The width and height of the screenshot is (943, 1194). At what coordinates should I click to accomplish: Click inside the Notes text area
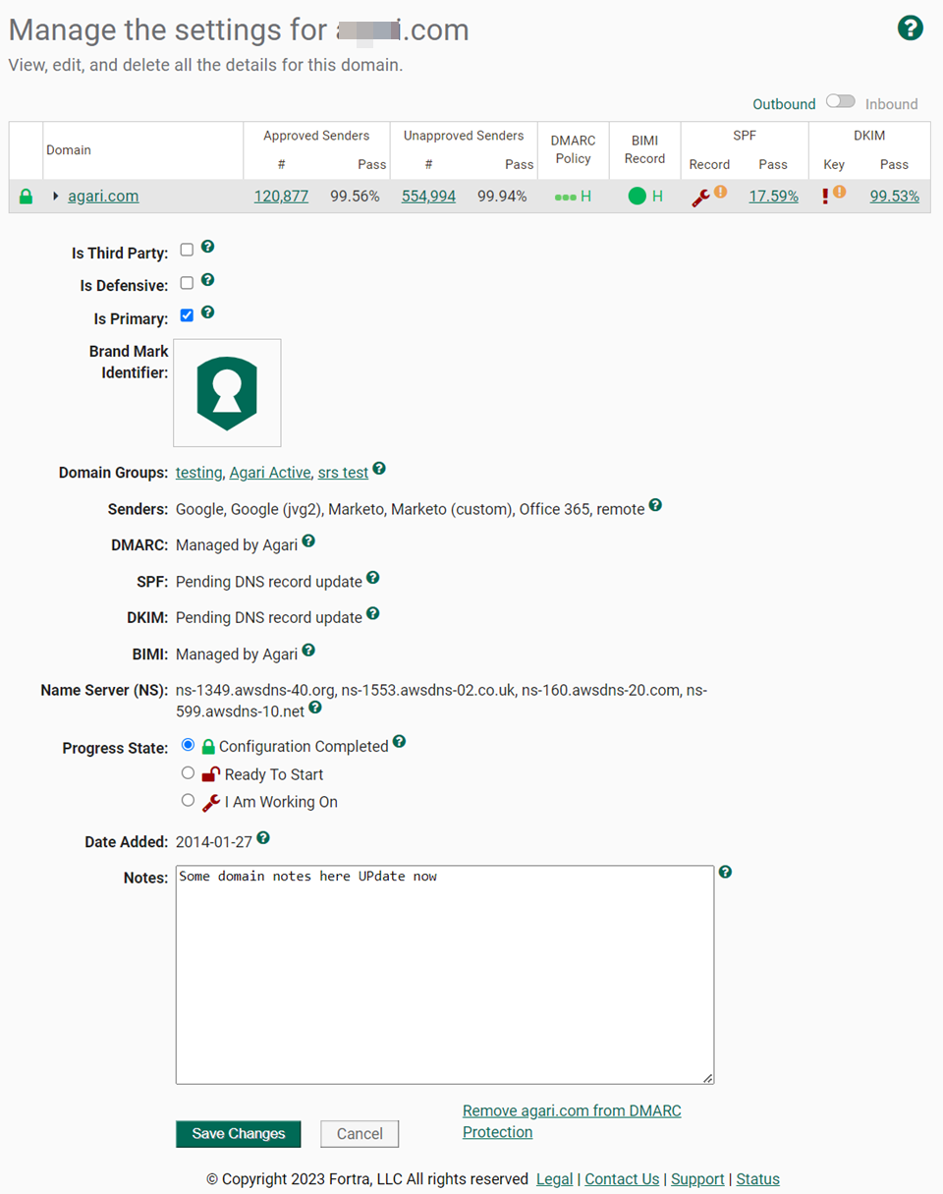pyautogui.click(x=445, y=975)
